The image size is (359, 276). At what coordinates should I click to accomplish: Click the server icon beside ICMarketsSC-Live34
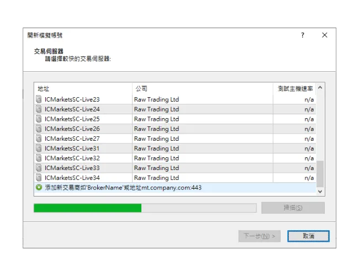click(39, 178)
